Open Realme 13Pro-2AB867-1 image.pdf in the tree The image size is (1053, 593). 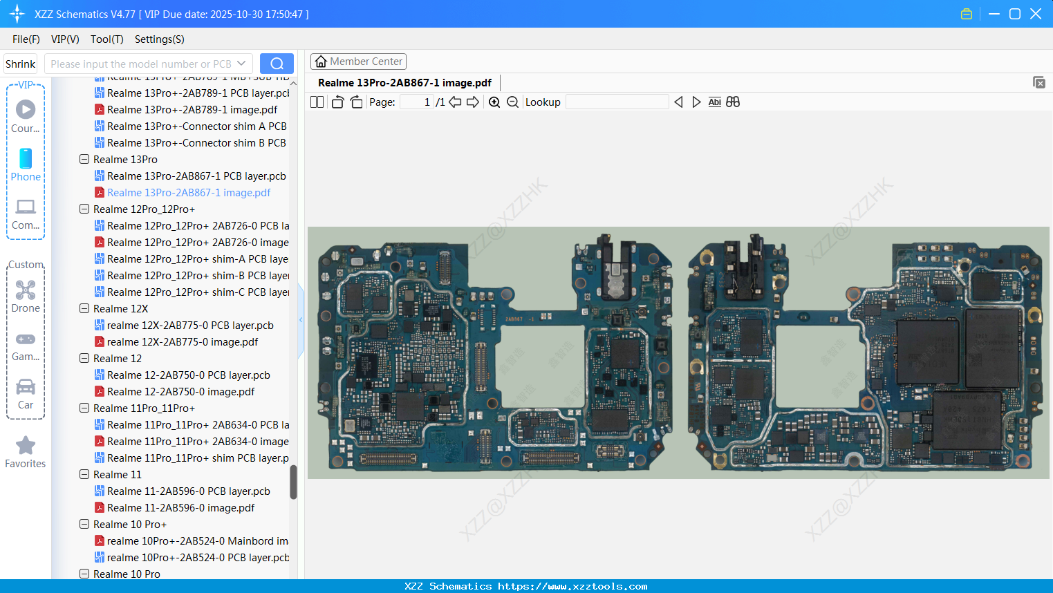pos(183,192)
